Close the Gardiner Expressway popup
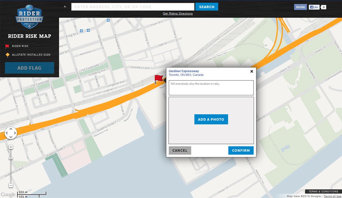The width and height of the screenshot is (342, 198). (251, 71)
